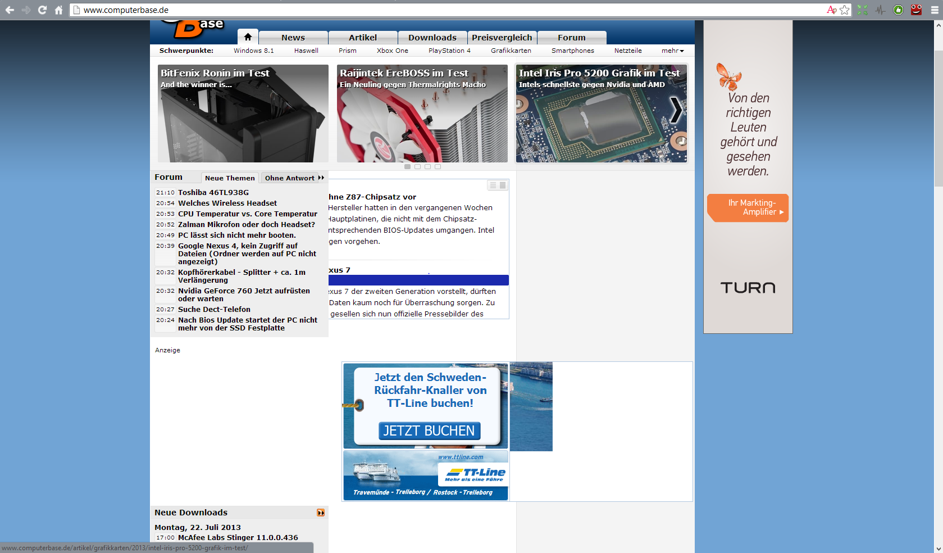This screenshot has height=553, width=943.
Task: Click the Ihr Markting-Amplifier ad button
Action: pyautogui.click(x=748, y=207)
